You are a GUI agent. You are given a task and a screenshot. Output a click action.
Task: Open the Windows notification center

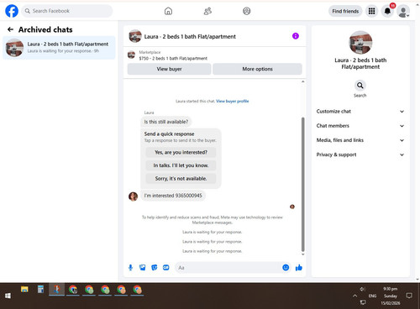[409, 296]
